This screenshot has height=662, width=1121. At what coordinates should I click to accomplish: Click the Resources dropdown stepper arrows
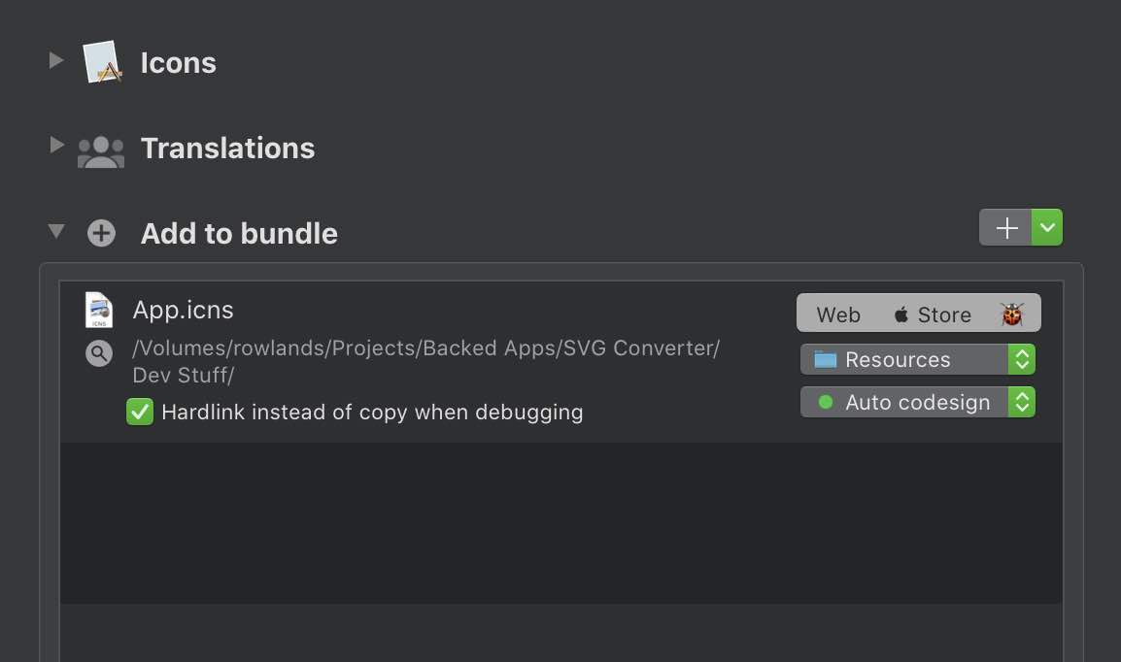[1022, 360]
